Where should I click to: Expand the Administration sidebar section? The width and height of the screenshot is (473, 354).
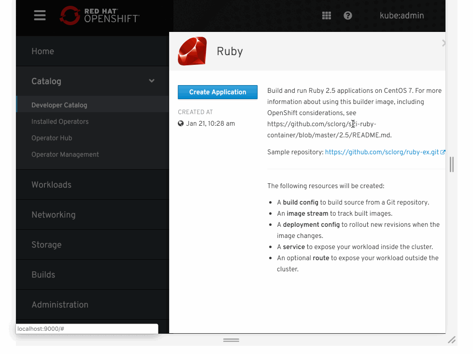(92, 305)
